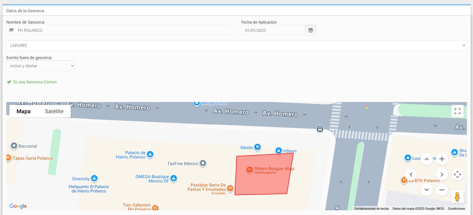The width and height of the screenshot is (473, 215).
Task: Click the Luuna store marker
Action: 408,158
